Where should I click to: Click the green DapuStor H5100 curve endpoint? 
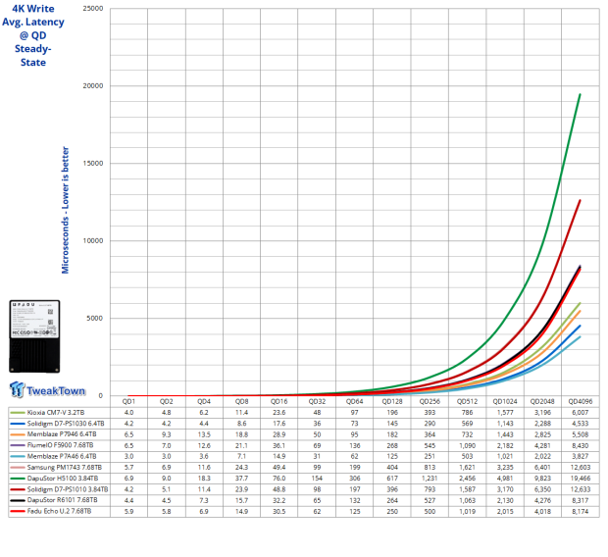click(581, 94)
